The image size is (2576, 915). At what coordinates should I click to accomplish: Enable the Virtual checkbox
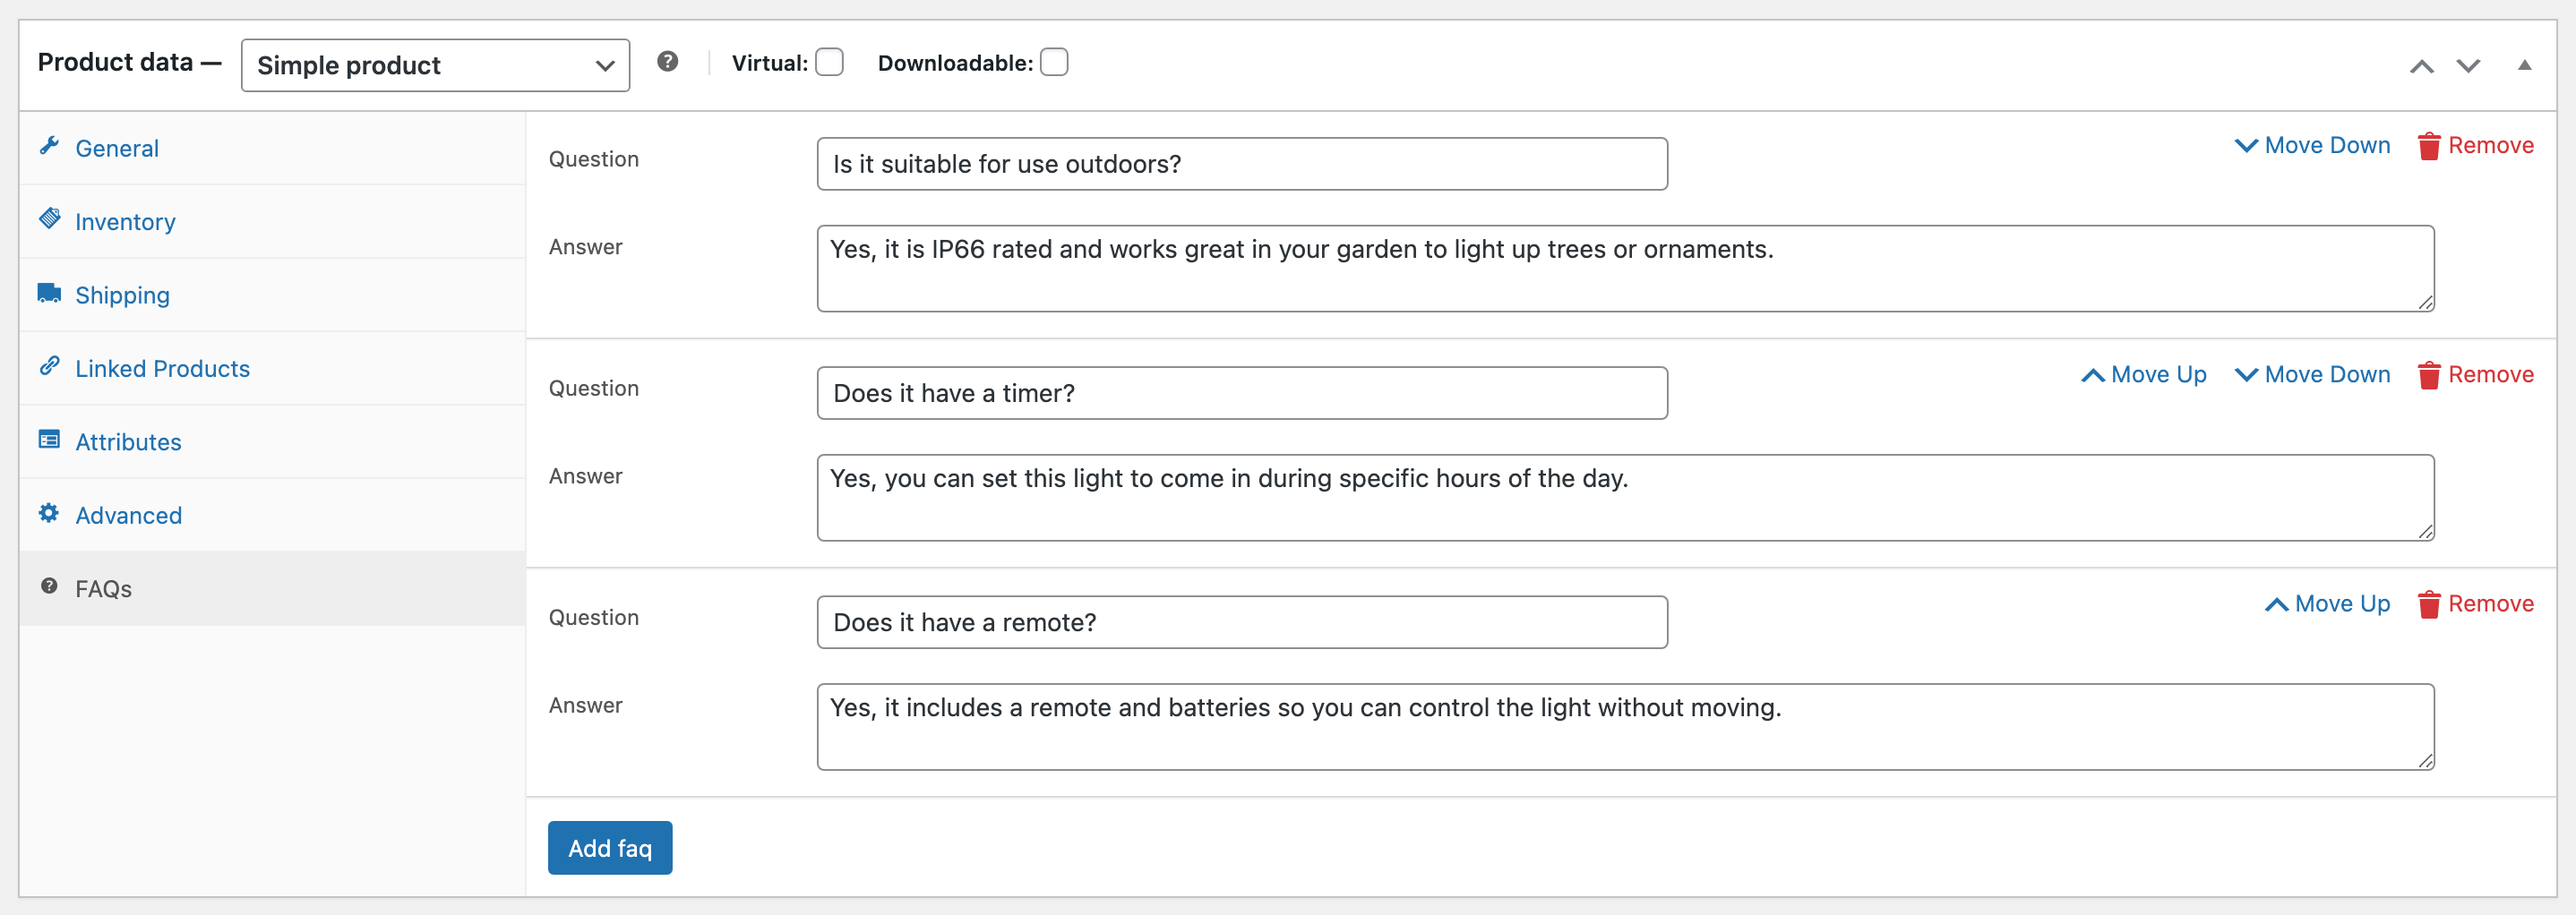pos(829,62)
